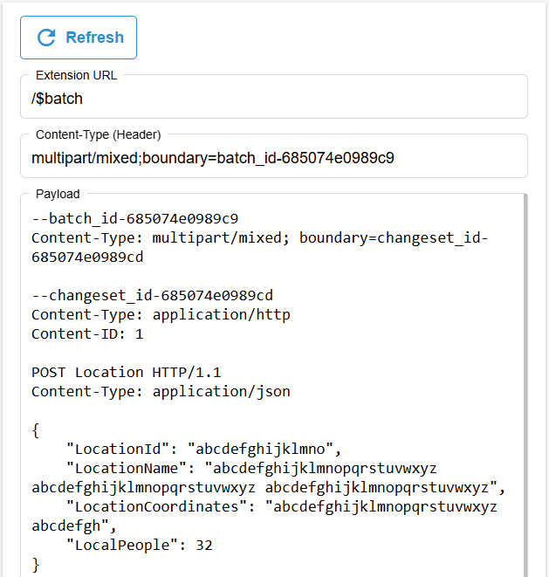Click the "LocalPeople" value 32
Screen dimensions: 549x577
(204, 546)
